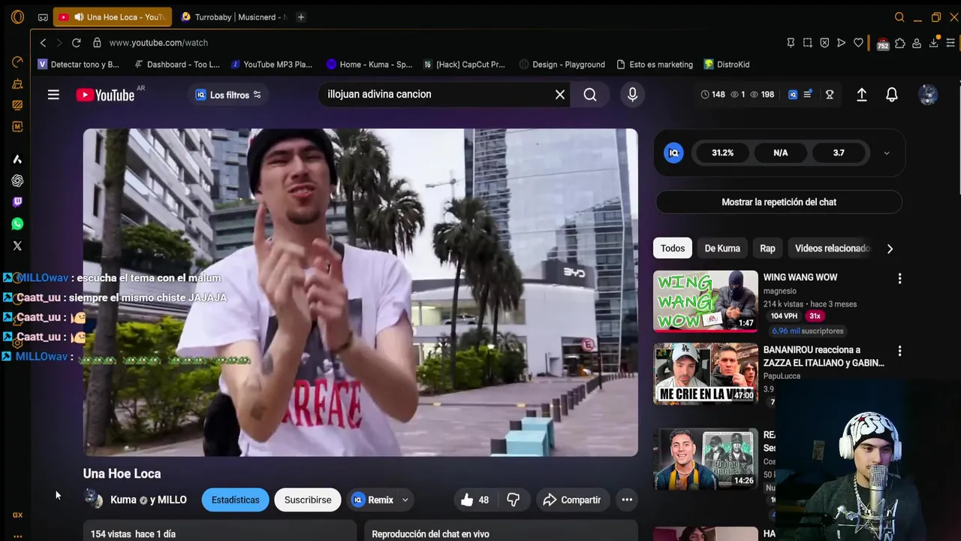Open a new tab with plus button
The width and height of the screenshot is (961, 541).
pyautogui.click(x=301, y=17)
